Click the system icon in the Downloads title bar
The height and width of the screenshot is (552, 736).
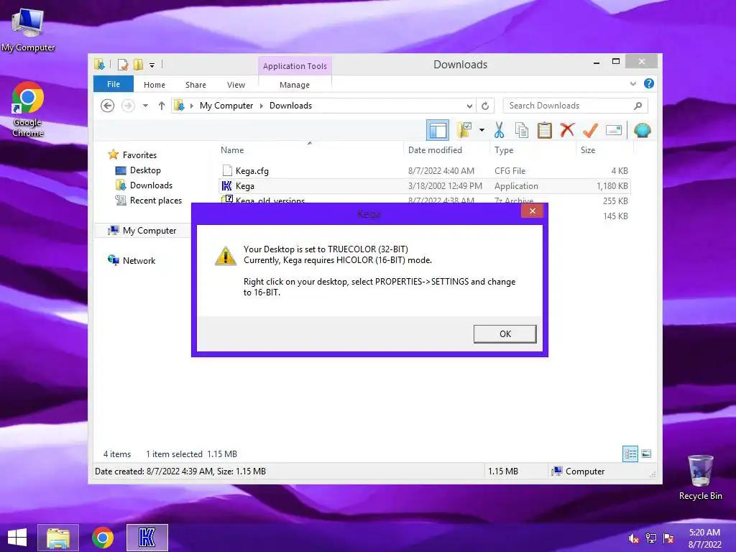(99, 65)
